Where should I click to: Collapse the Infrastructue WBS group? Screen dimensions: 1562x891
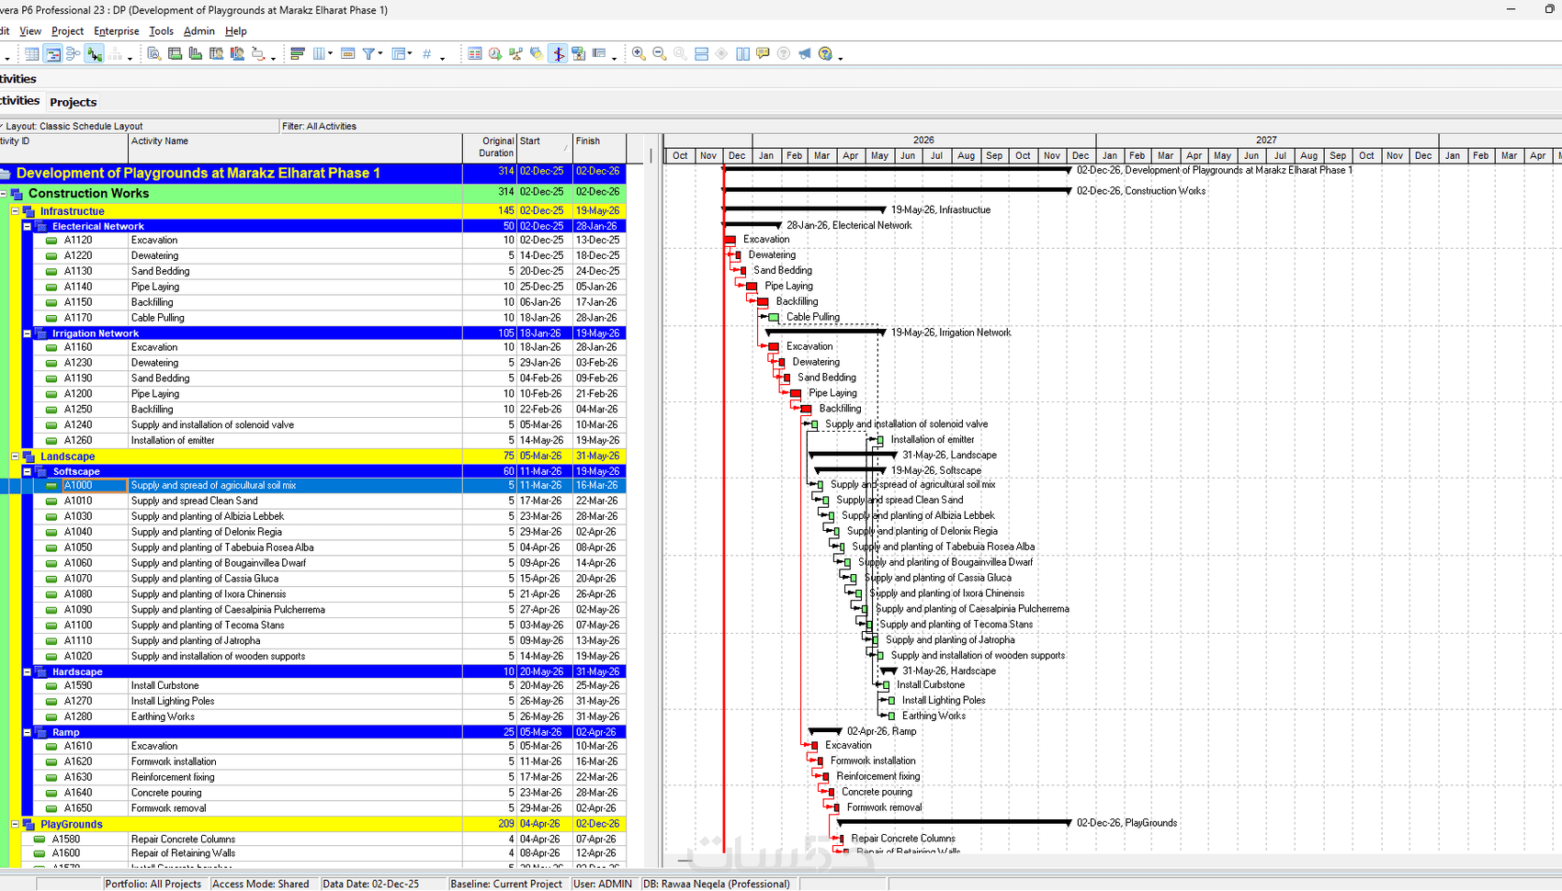tap(15, 211)
